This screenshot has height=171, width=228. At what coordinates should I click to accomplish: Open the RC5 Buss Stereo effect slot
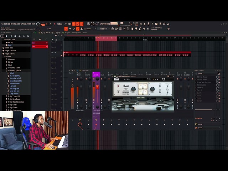tap(202, 77)
